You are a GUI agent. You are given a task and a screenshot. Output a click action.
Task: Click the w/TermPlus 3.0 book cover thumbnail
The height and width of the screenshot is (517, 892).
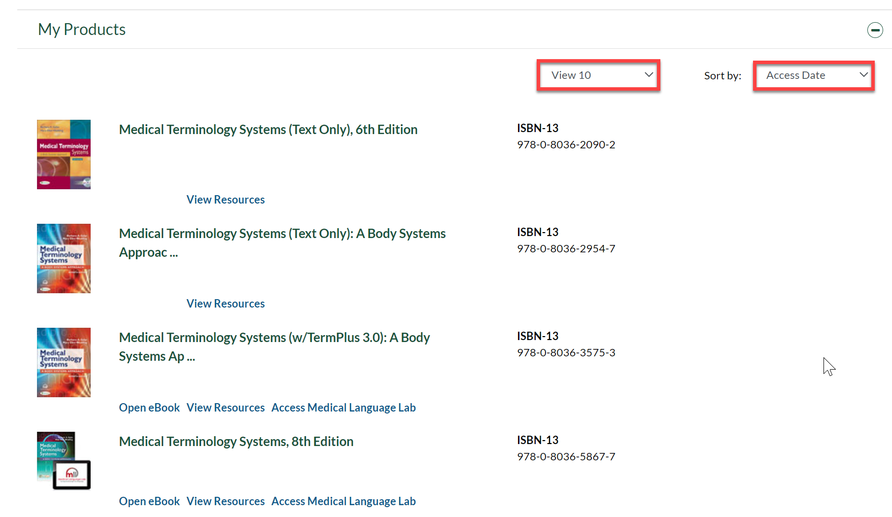(x=64, y=362)
